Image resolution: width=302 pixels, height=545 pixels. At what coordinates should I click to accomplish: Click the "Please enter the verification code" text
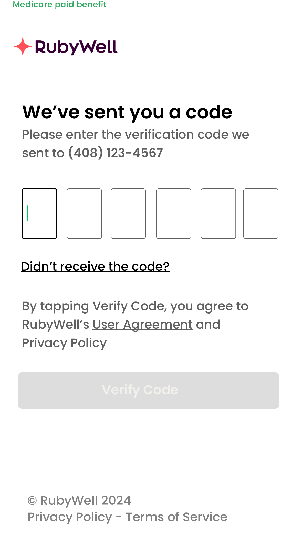point(136,134)
